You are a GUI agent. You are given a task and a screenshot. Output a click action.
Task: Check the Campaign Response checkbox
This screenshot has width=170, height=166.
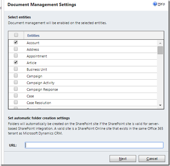click(x=16, y=89)
